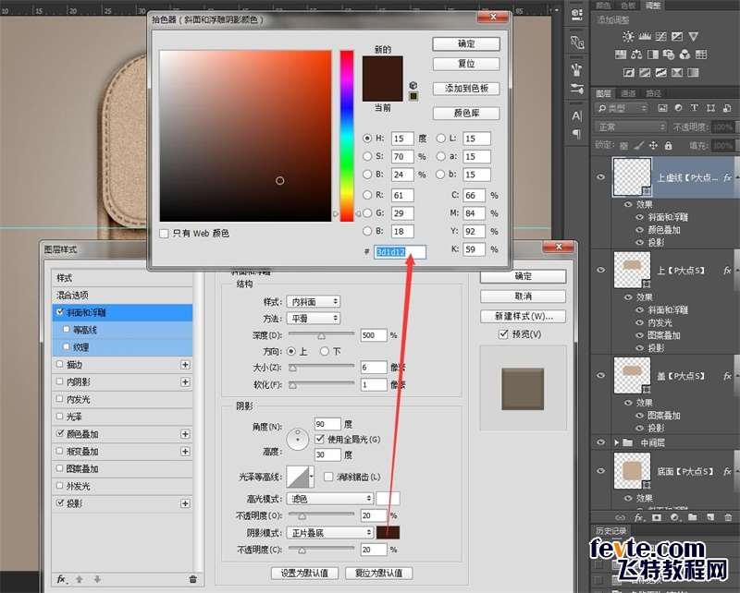
Task: Switch to the 通道 tab
Action: pyautogui.click(x=628, y=93)
